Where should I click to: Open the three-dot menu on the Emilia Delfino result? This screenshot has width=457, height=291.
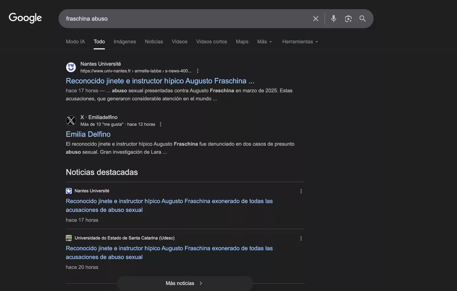pyautogui.click(x=160, y=124)
